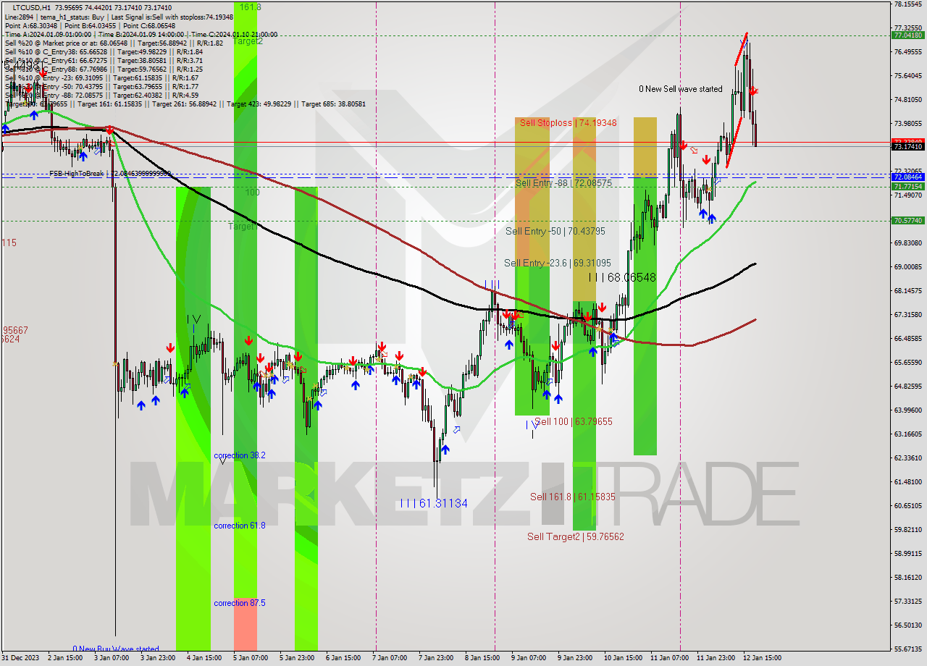
Task: Click the green 'Target2' label at top
Action: pyautogui.click(x=248, y=41)
